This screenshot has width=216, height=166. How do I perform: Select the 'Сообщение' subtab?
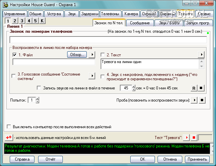140,23
